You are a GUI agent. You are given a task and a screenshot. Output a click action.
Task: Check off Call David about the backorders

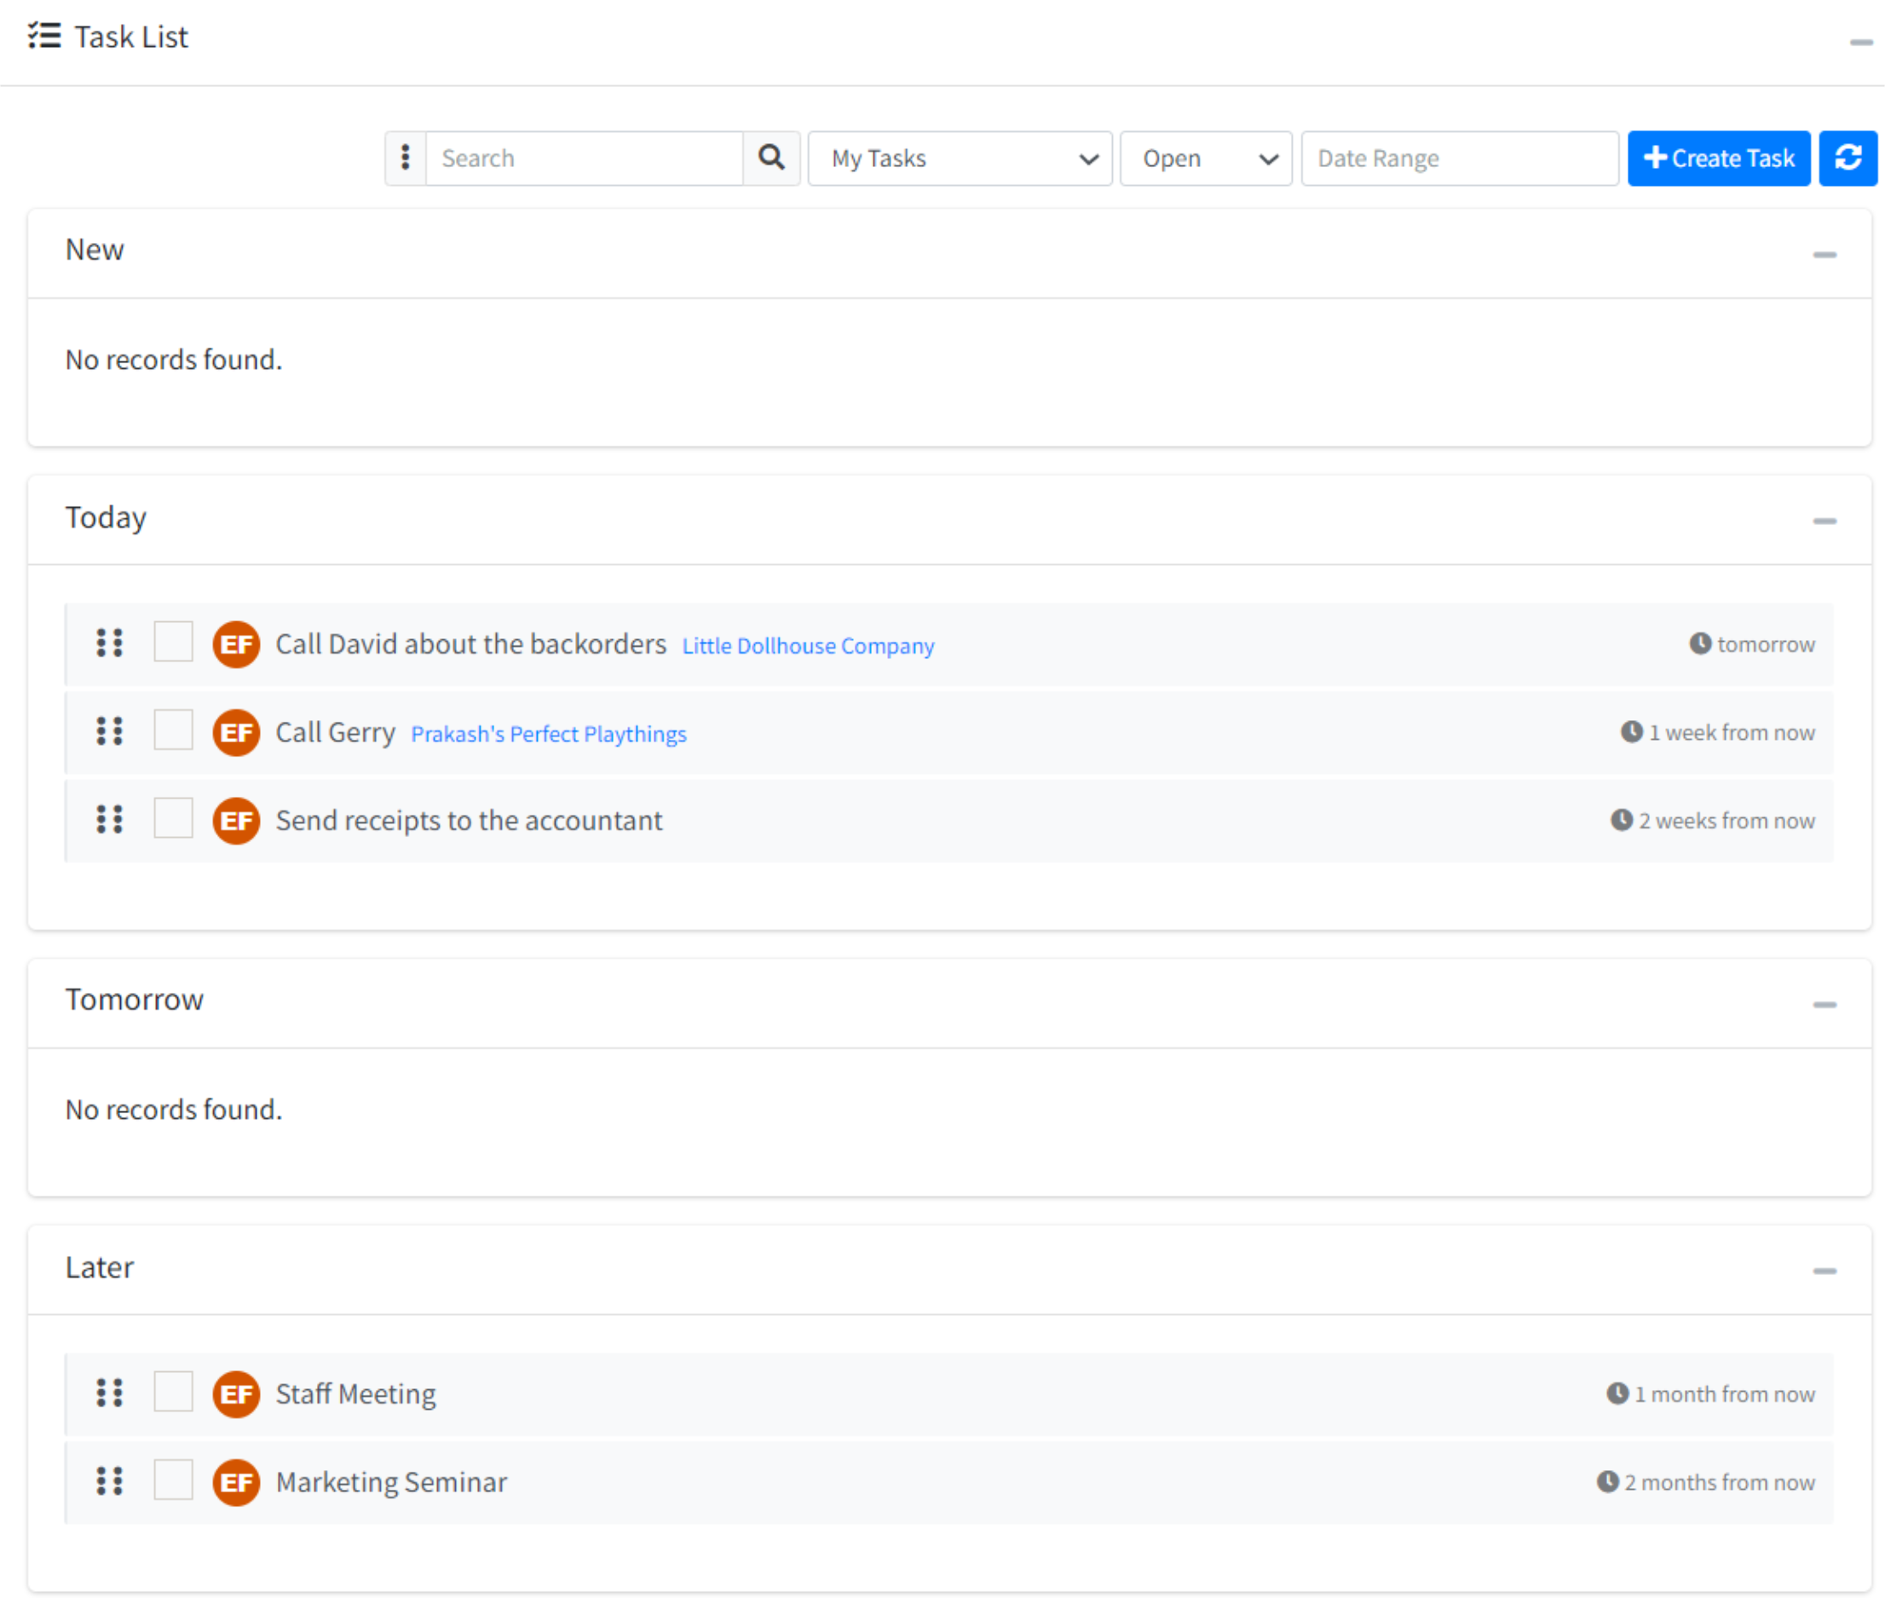[x=173, y=642]
